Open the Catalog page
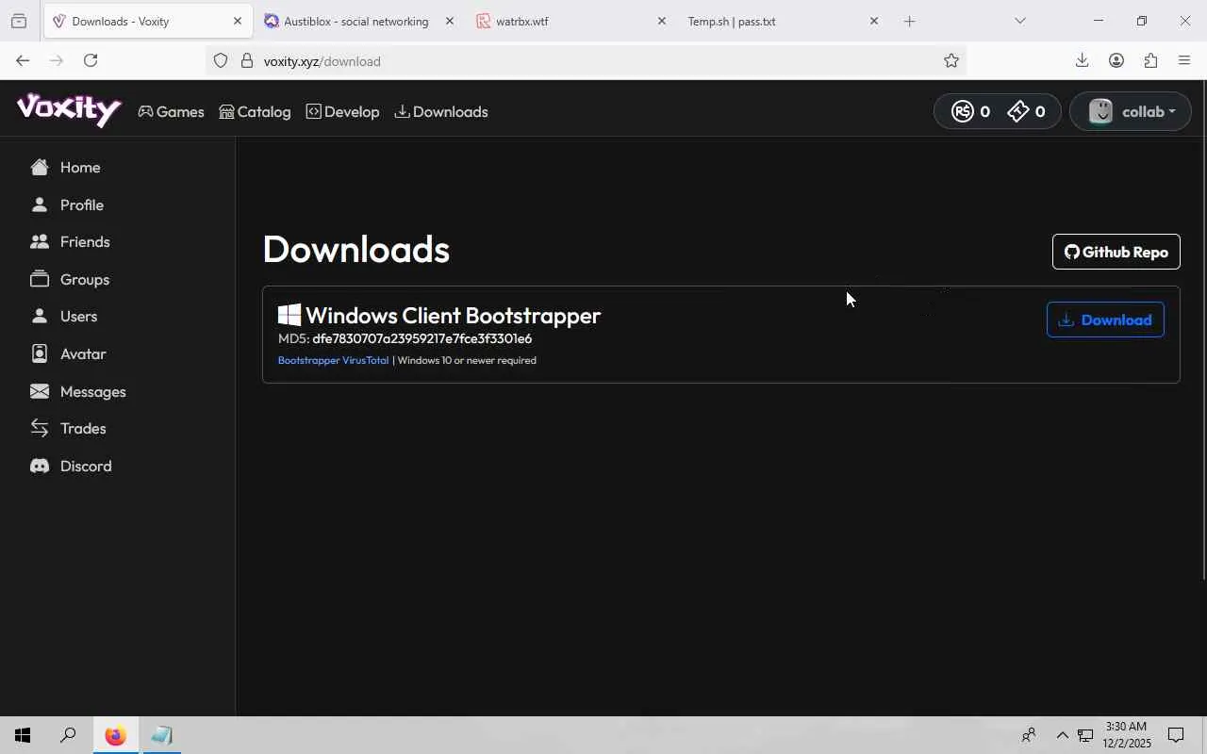Viewport: 1207px width, 754px height. pos(255,111)
